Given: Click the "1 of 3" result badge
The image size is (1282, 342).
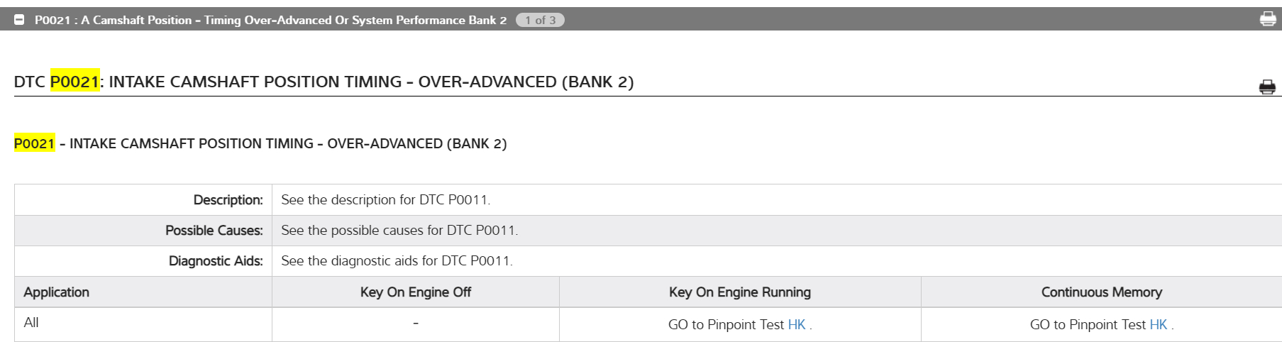Looking at the screenshot, I should click(540, 20).
